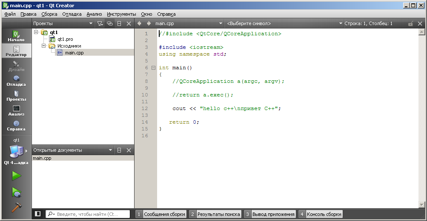Minimize the Qt Creator window

(x=406, y=6)
